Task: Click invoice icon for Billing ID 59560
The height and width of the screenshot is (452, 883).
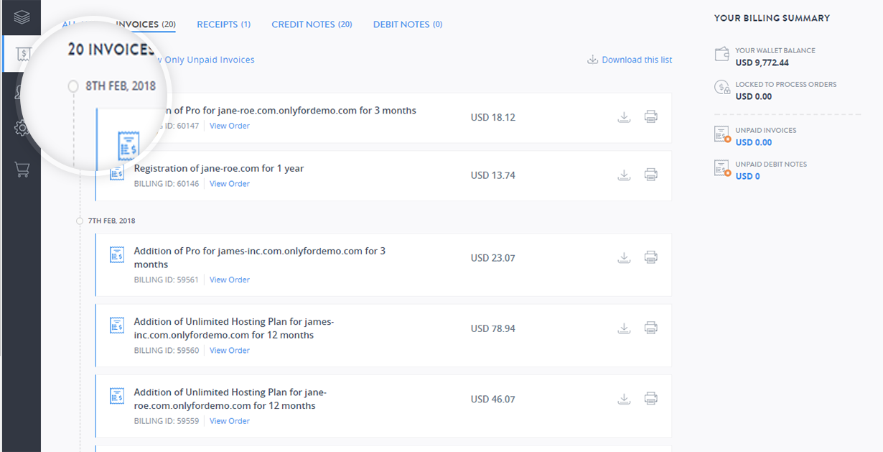Action: 116,325
